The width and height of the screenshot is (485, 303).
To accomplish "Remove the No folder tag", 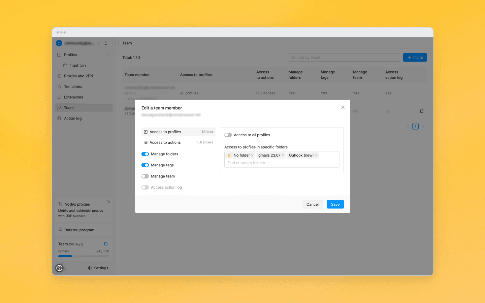I will coord(252,156).
